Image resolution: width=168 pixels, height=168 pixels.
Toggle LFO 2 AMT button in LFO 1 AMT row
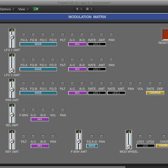(x=101, y=34)
